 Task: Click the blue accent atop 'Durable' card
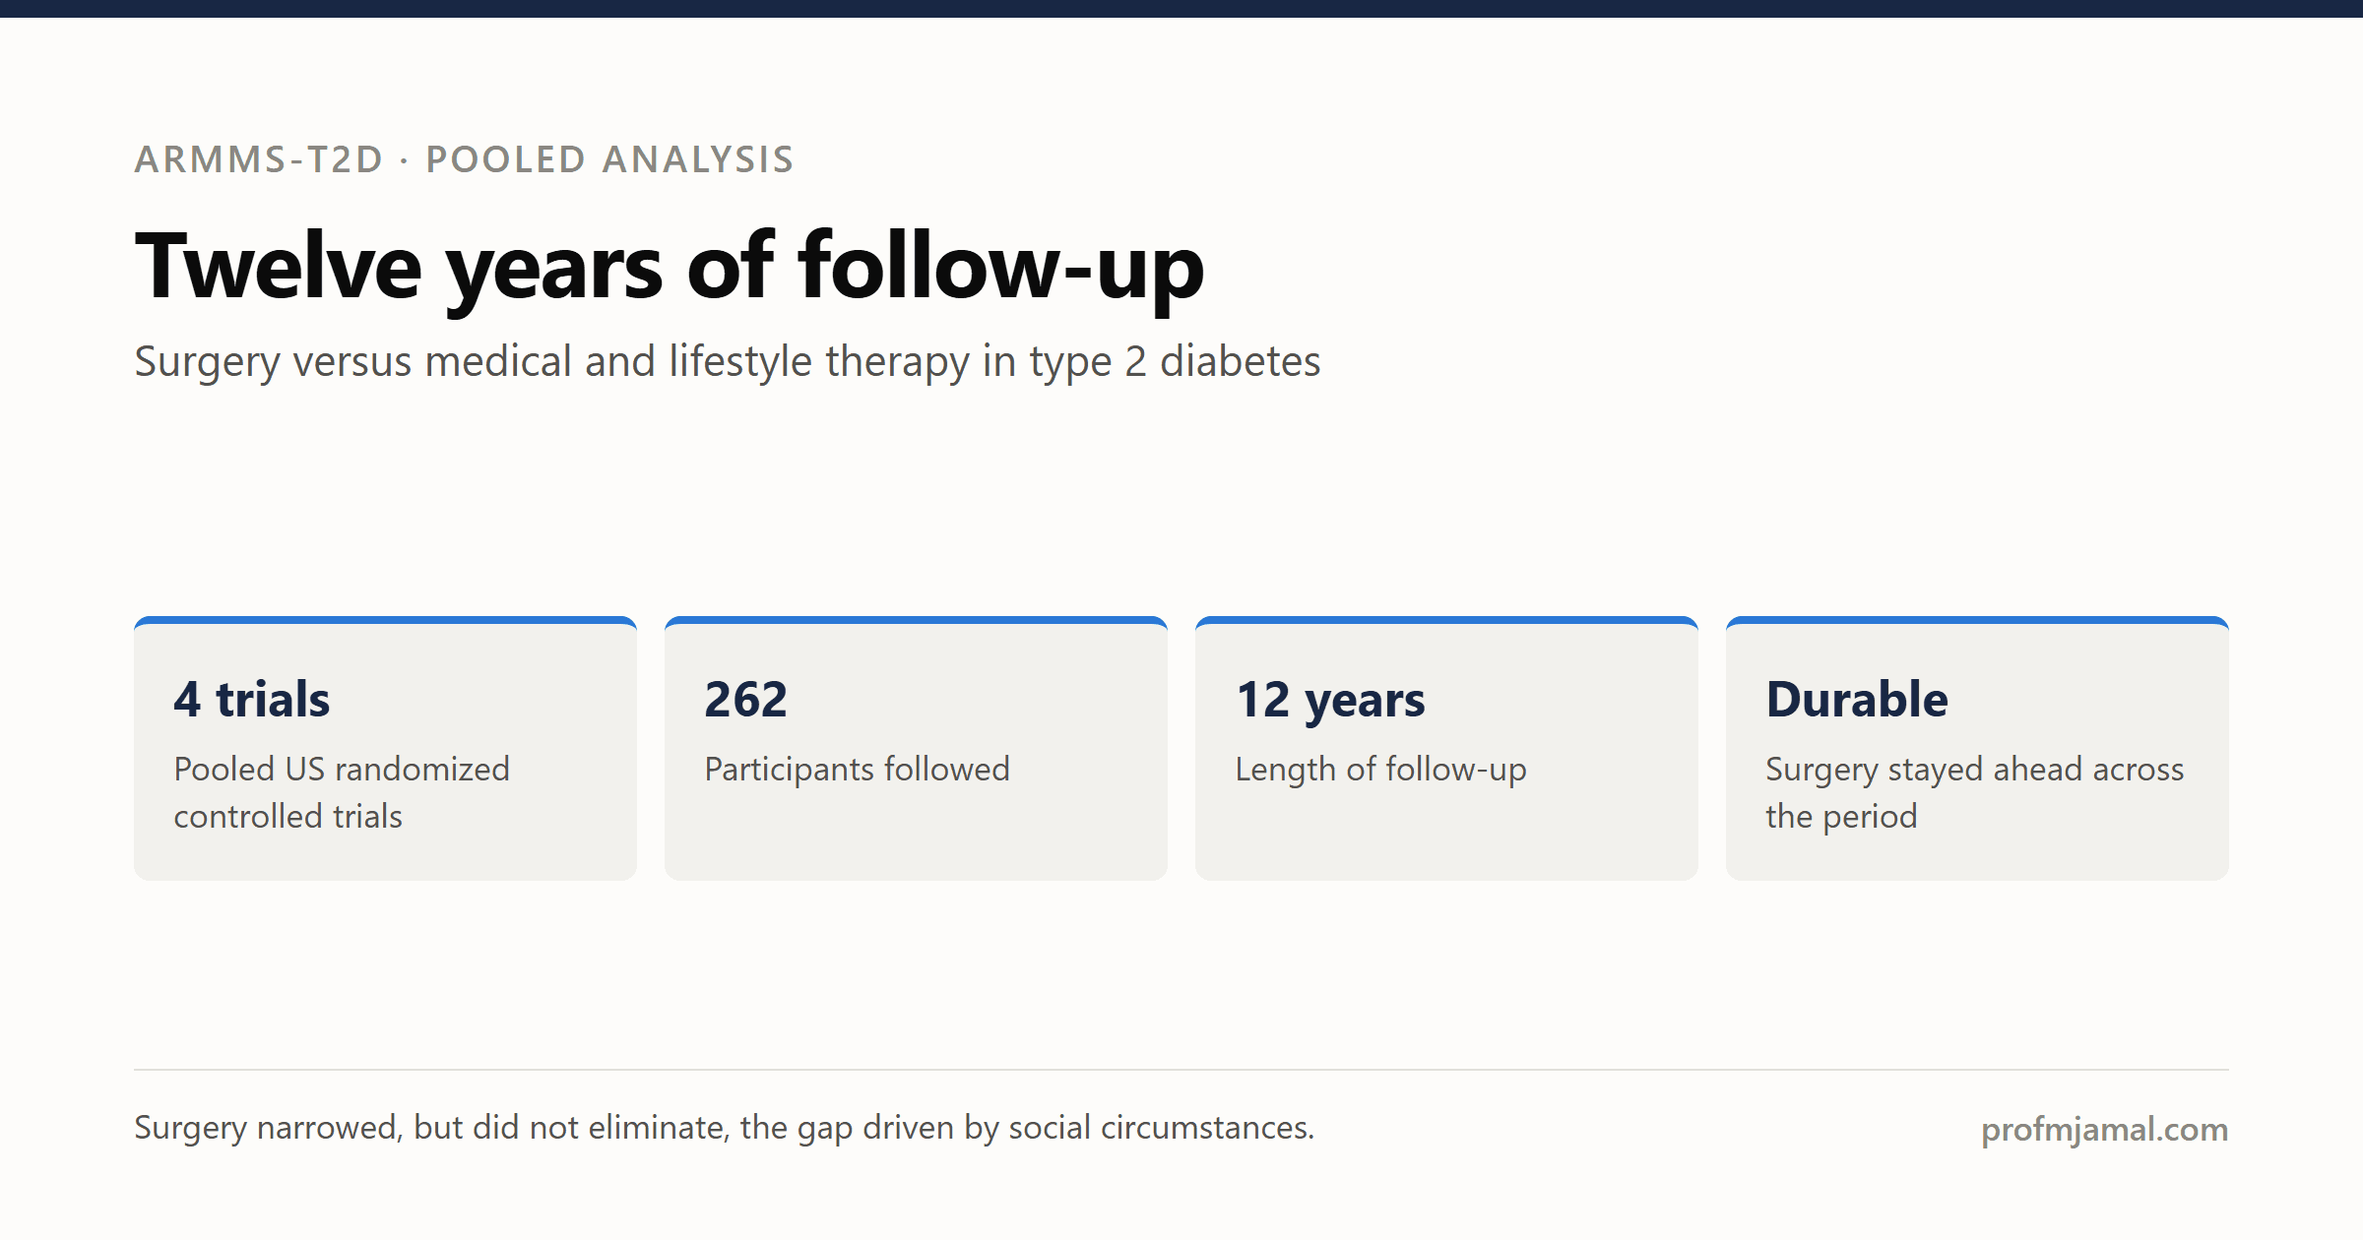click(x=1977, y=620)
